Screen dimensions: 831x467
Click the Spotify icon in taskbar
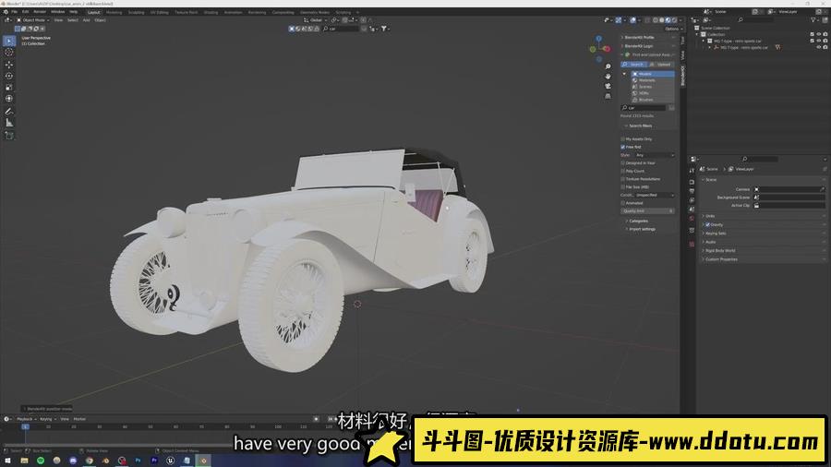pyautogui.click(x=41, y=461)
